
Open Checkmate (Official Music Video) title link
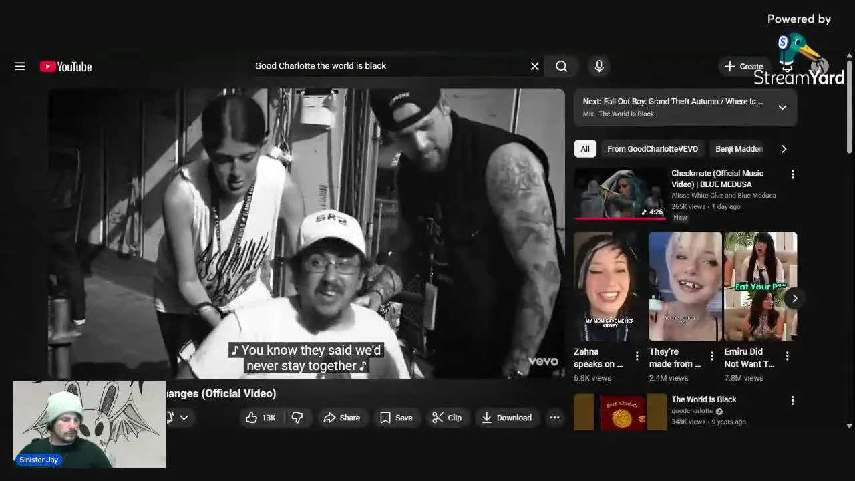(717, 179)
